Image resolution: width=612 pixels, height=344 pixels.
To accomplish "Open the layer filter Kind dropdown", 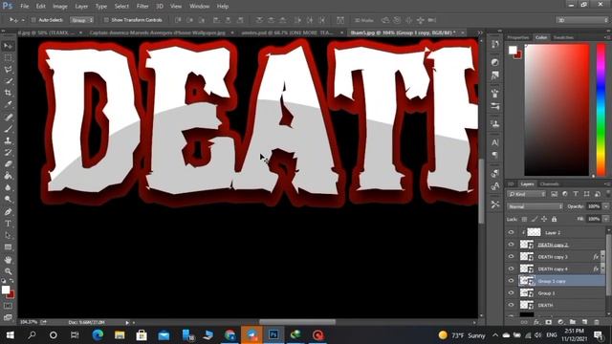I will [x=526, y=194].
